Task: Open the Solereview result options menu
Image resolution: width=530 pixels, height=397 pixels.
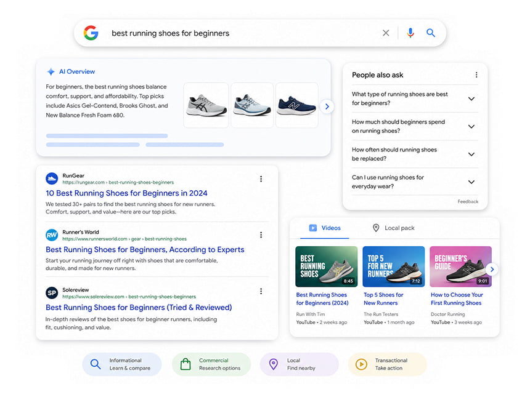Action: (261, 291)
